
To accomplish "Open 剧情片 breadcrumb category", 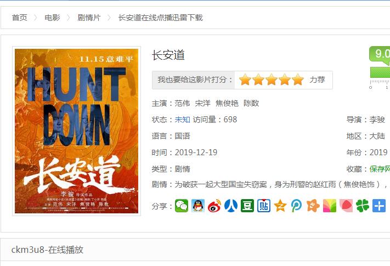I will [x=89, y=18].
